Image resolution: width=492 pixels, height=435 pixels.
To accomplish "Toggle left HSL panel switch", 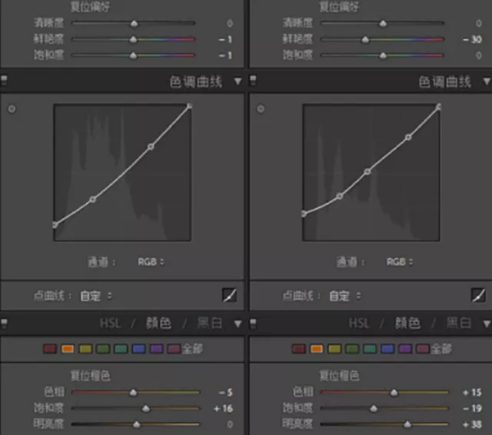I will pos(4,323).
